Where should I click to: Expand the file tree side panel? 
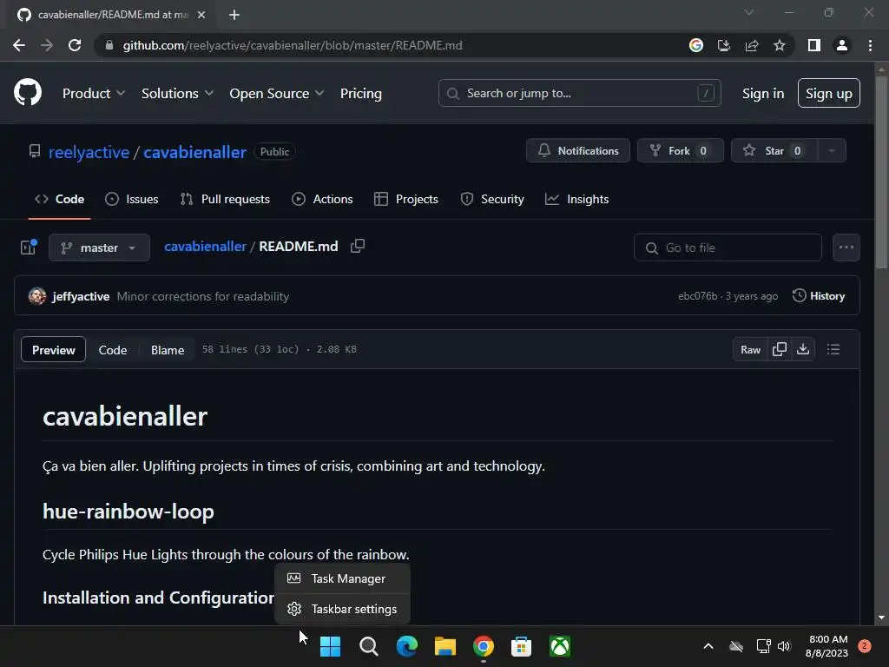coord(29,248)
